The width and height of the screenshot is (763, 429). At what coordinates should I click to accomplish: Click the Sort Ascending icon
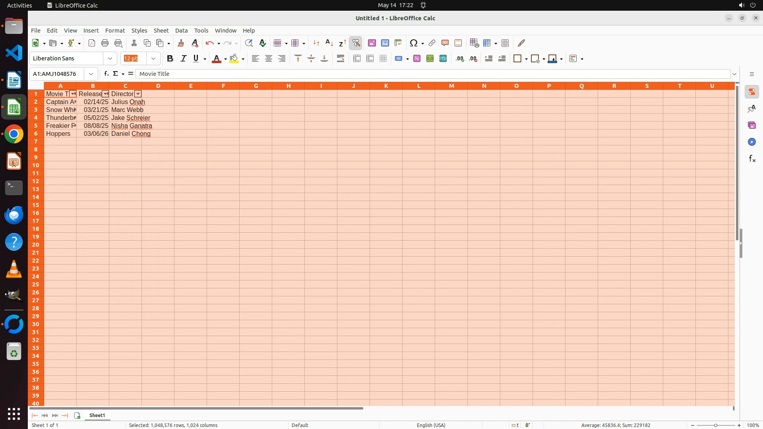point(329,43)
